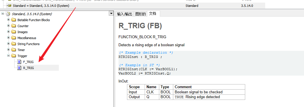Collapse the Standard library root node
The width and height of the screenshot is (304, 107).
click(3, 14)
